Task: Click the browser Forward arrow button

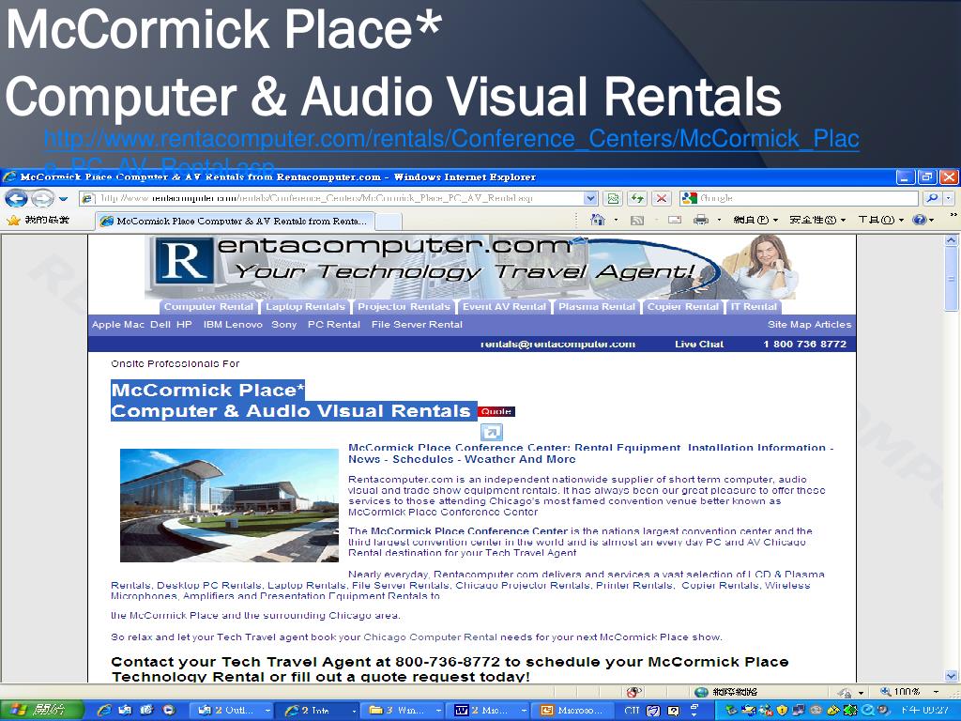Action: point(42,198)
